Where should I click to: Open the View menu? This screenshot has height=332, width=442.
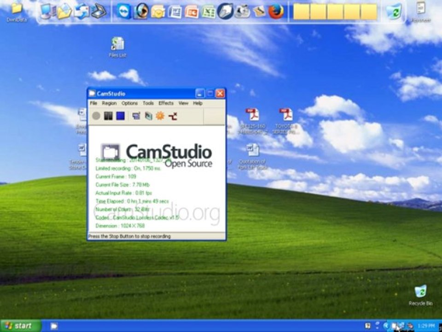[183, 103]
